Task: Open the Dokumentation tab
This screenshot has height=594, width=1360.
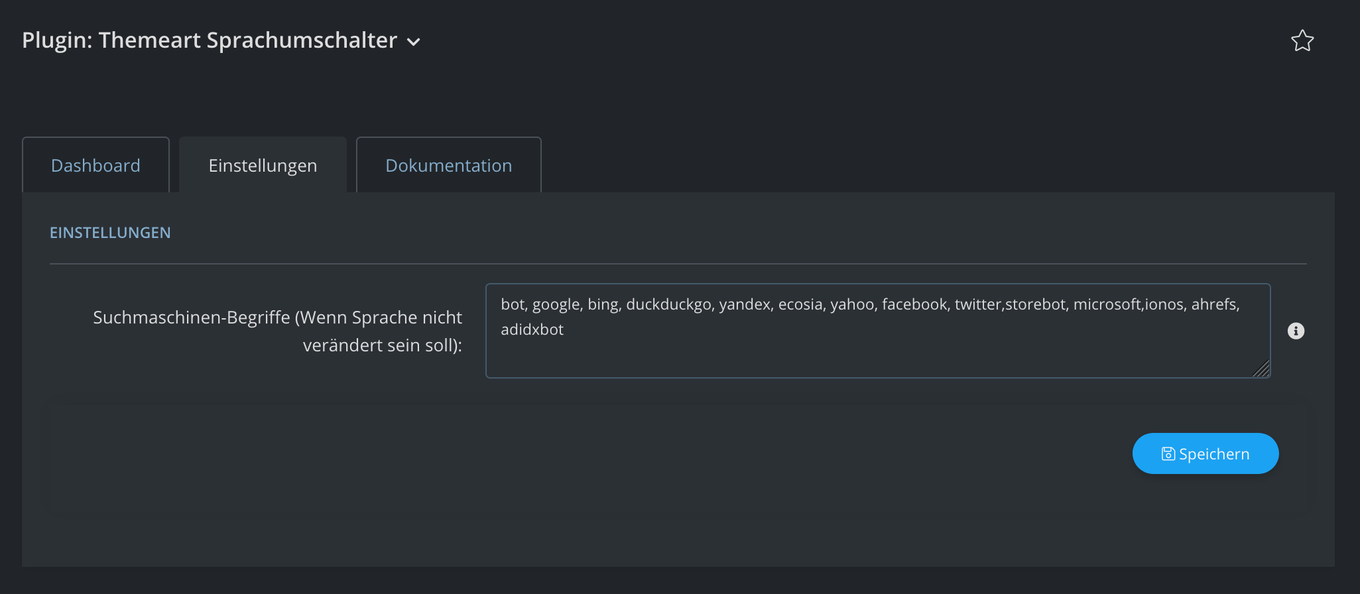Action: [x=449, y=165]
